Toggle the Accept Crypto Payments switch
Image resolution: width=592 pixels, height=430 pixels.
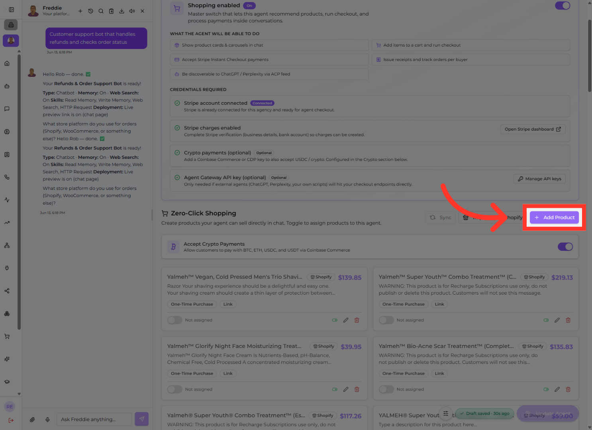point(565,247)
